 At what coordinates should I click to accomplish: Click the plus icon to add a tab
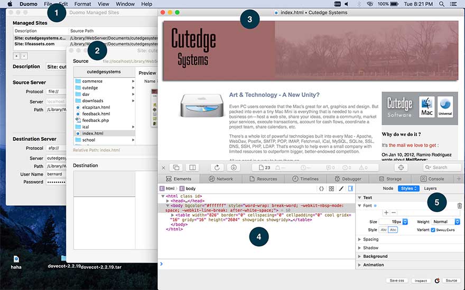tap(458, 179)
